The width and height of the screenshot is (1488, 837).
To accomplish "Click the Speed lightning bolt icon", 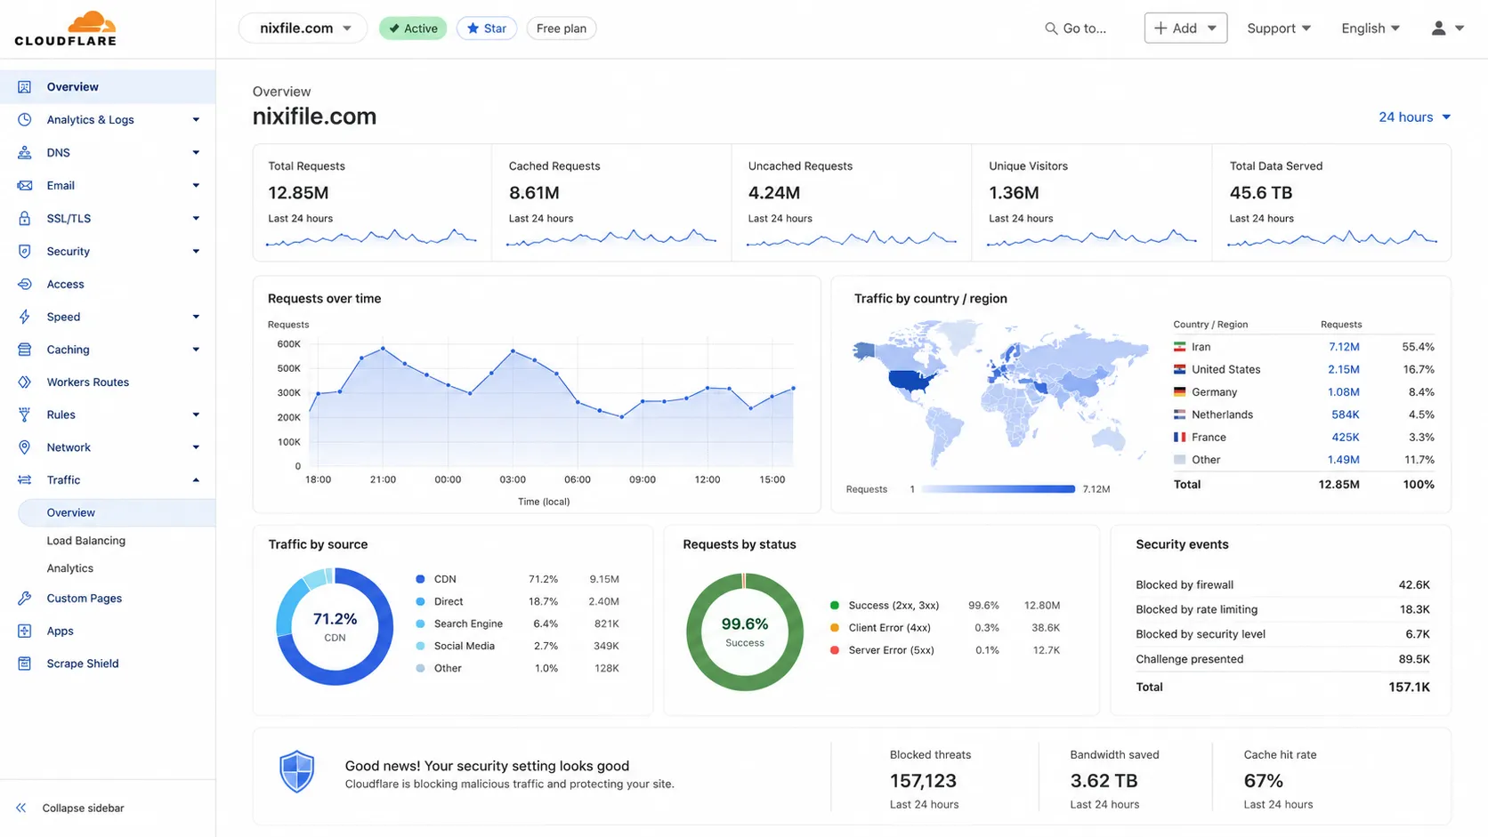I will pyautogui.click(x=25, y=317).
